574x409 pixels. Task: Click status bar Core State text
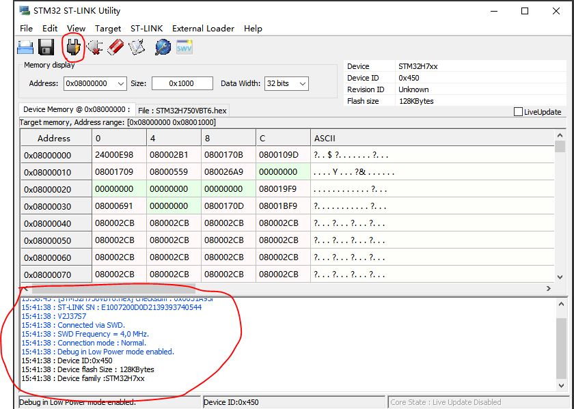446,402
